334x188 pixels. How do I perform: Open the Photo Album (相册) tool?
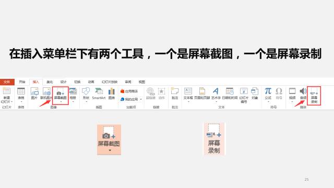(x=73, y=91)
